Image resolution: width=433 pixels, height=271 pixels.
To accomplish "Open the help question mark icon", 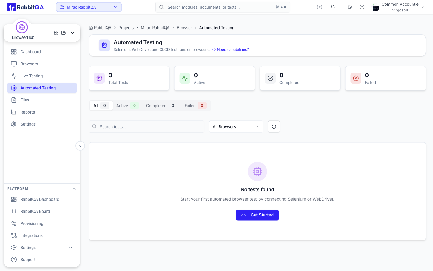I will pos(362,7).
